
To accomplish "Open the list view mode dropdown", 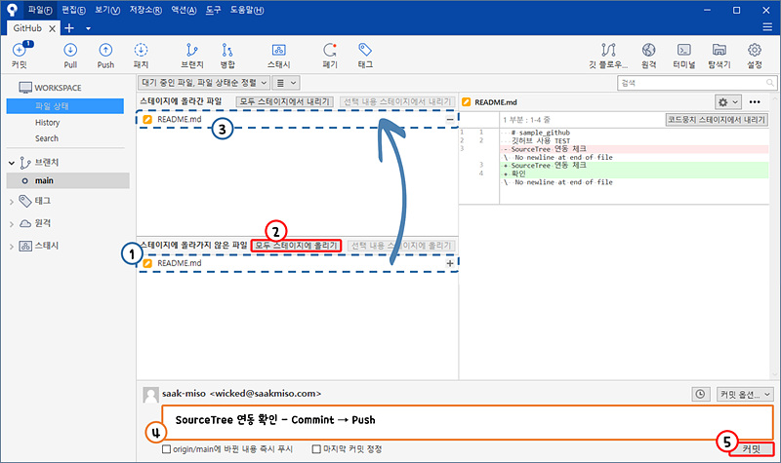I will click(x=286, y=83).
